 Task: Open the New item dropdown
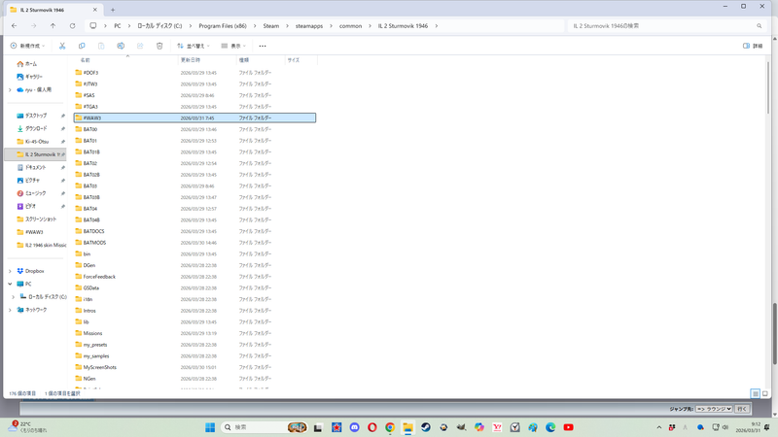[28, 46]
